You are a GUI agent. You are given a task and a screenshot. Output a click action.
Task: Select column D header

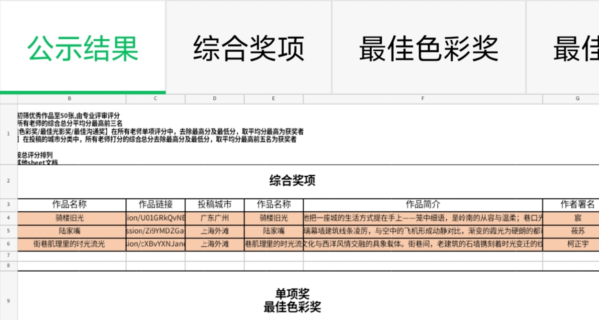[214, 99]
